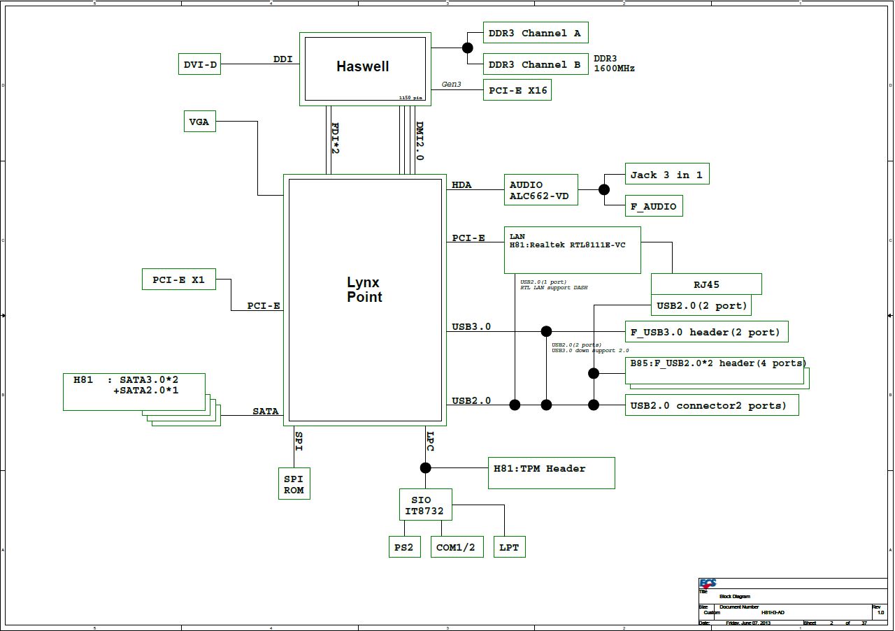
Task: Select the F_USB3.0 header(2 port) block
Action: (706, 332)
